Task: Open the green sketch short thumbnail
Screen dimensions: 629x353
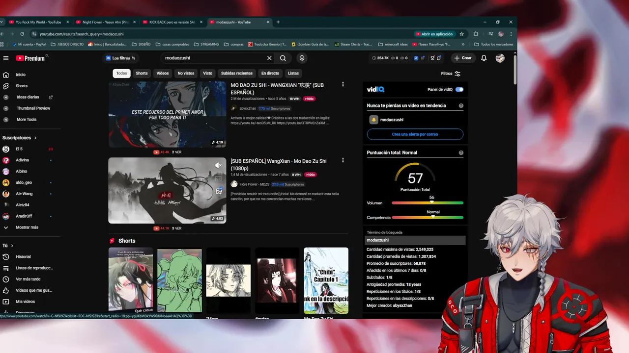Action: coord(179,280)
